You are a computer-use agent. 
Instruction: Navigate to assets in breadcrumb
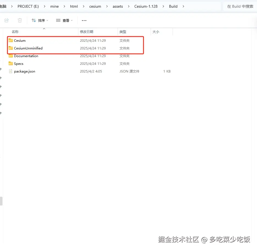tap(118, 6)
